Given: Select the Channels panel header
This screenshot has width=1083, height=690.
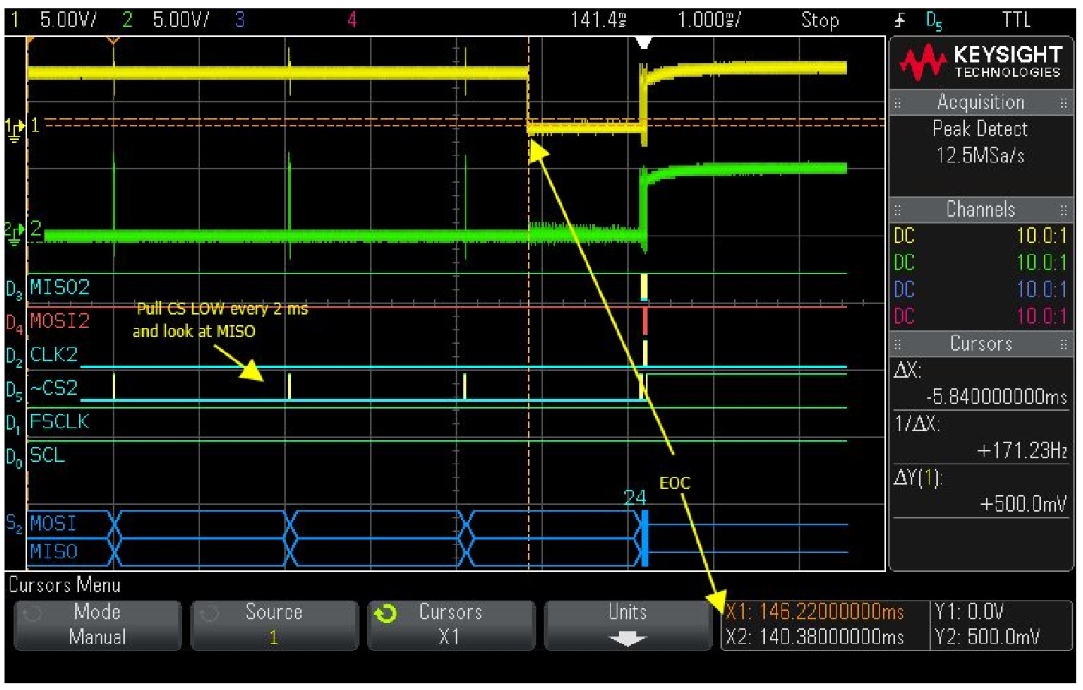Looking at the screenshot, I should (x=981, y=209).
